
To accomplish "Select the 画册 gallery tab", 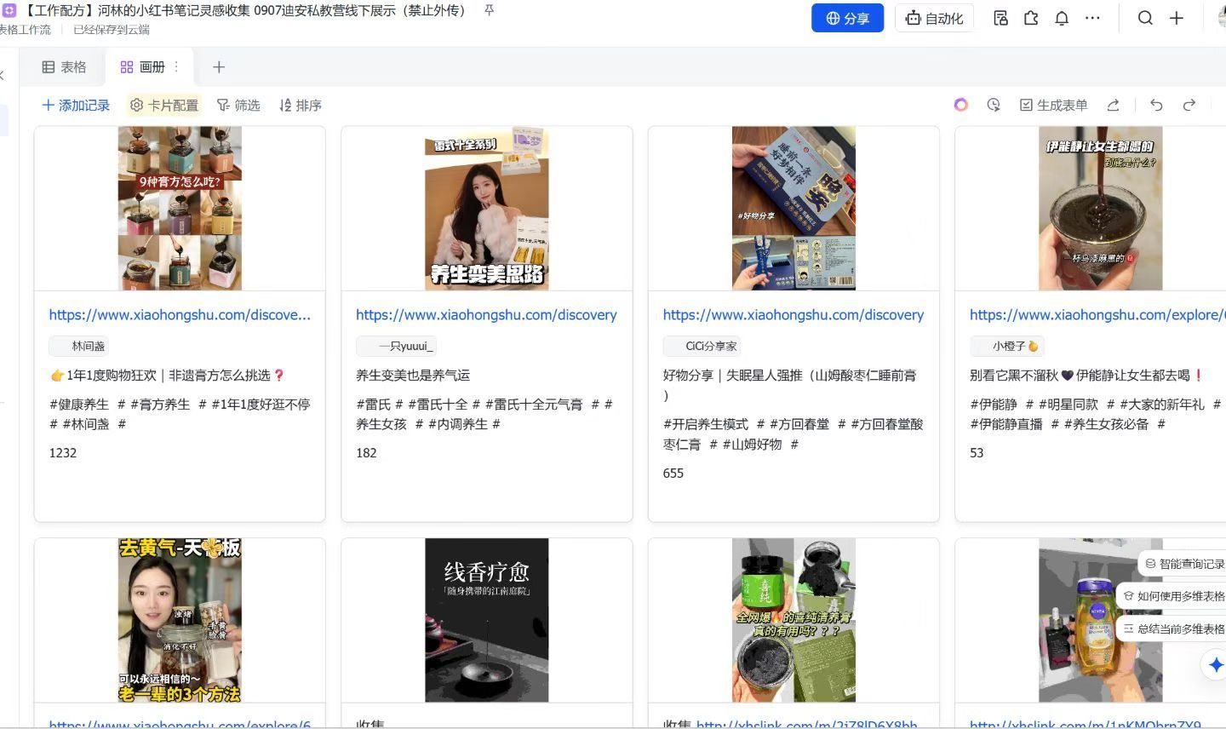I will point(143,66).
